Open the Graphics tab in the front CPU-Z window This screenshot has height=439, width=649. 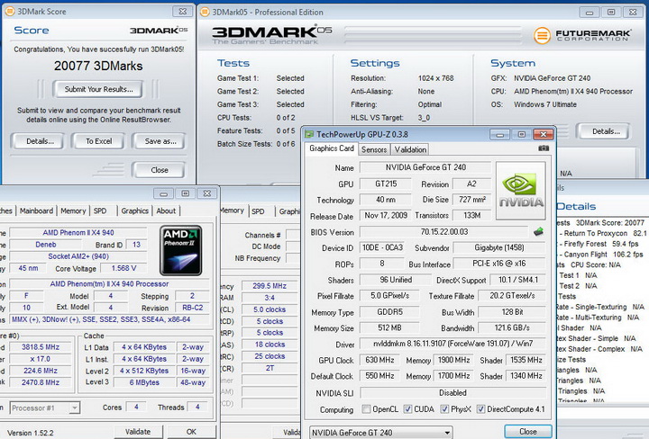[x=134, y=211]
